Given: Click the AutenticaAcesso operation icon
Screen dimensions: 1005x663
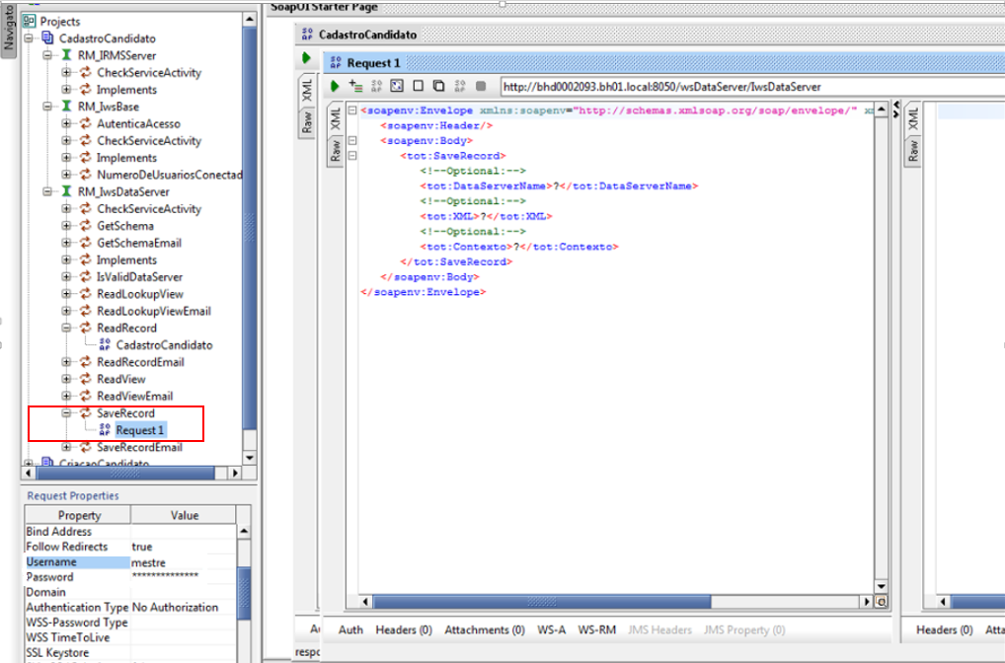Looking at the screenshot, I should [x=86, y=123].
